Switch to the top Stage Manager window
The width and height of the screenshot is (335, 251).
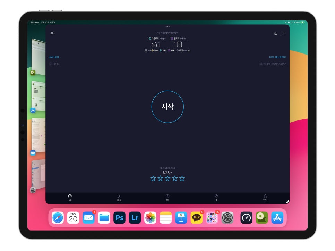(x=38, y=57)
